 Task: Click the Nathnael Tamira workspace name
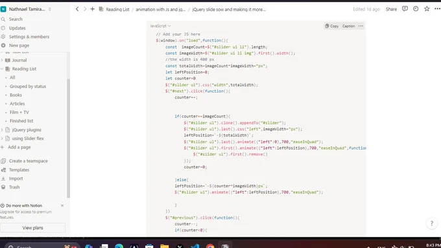(27, 9)
